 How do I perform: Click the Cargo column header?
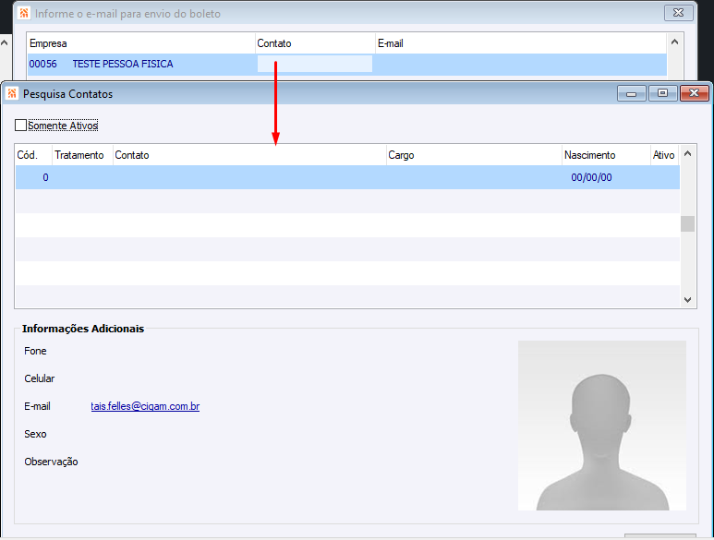[x=474, y=155]
